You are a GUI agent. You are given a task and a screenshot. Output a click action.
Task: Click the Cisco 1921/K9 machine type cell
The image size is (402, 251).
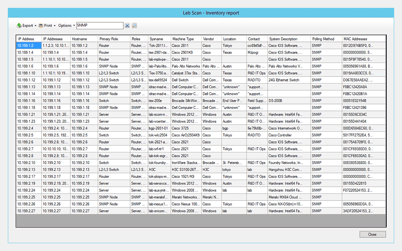pyautogui.click(x=186, y=177)
